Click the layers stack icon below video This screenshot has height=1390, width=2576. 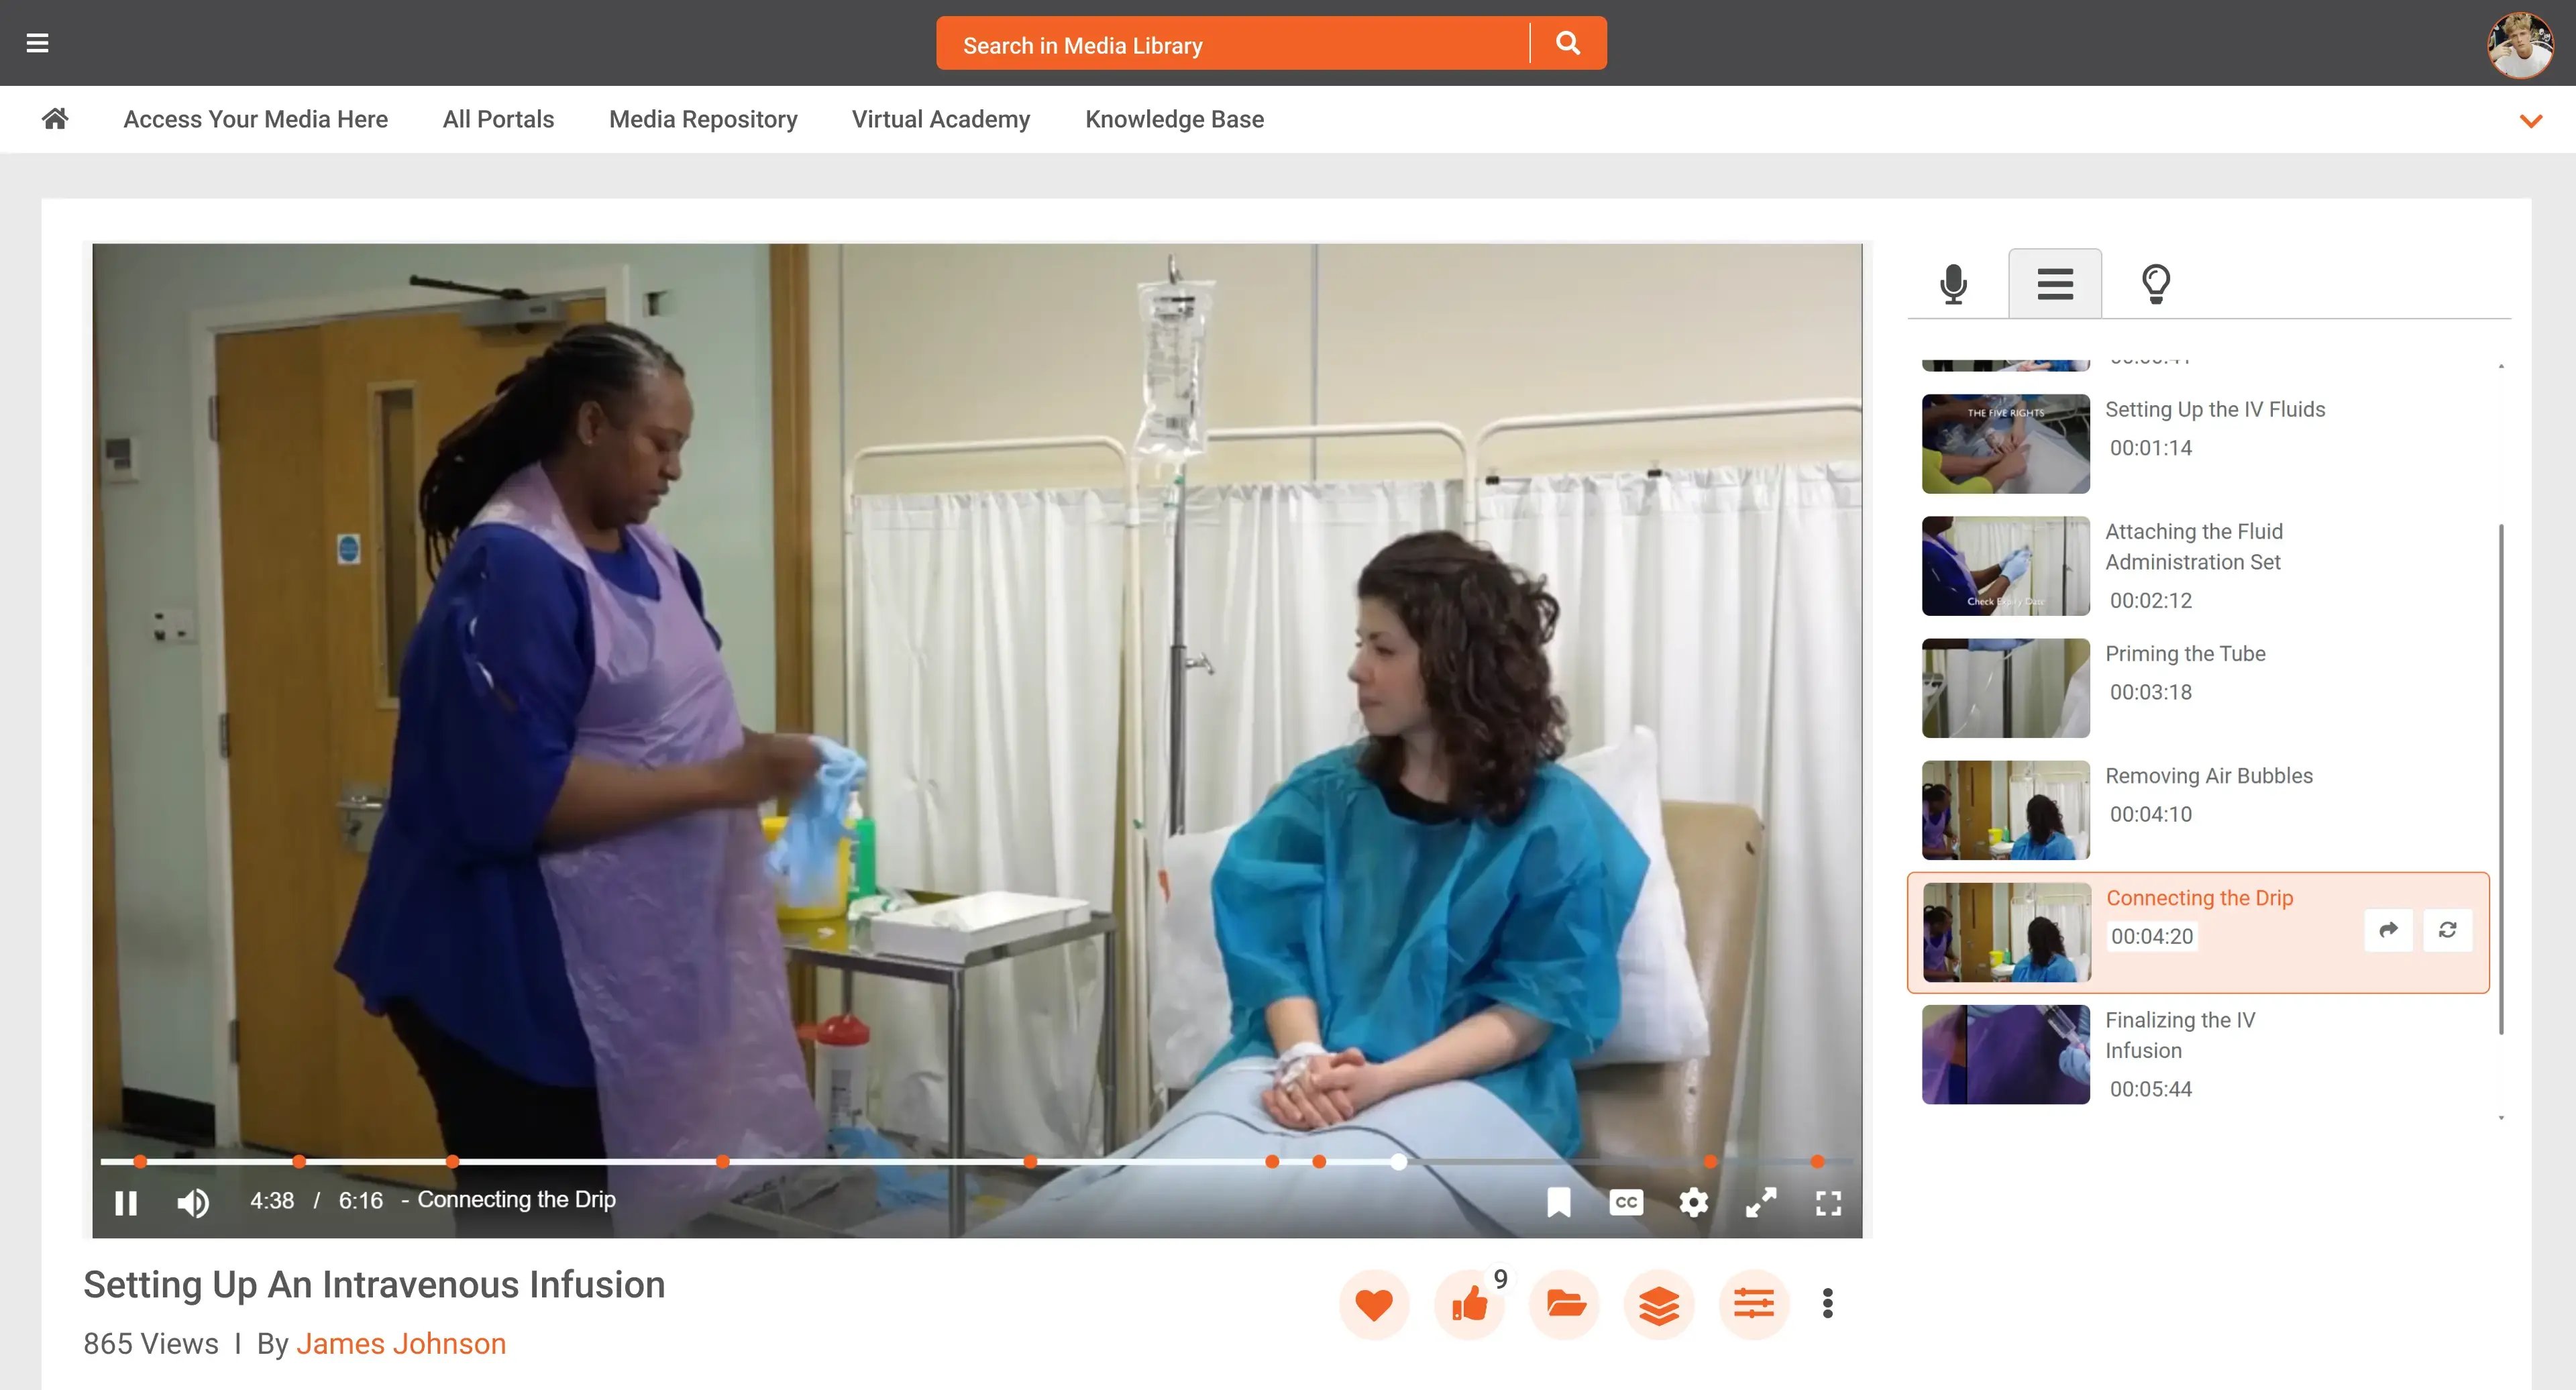(1659, 1304)
